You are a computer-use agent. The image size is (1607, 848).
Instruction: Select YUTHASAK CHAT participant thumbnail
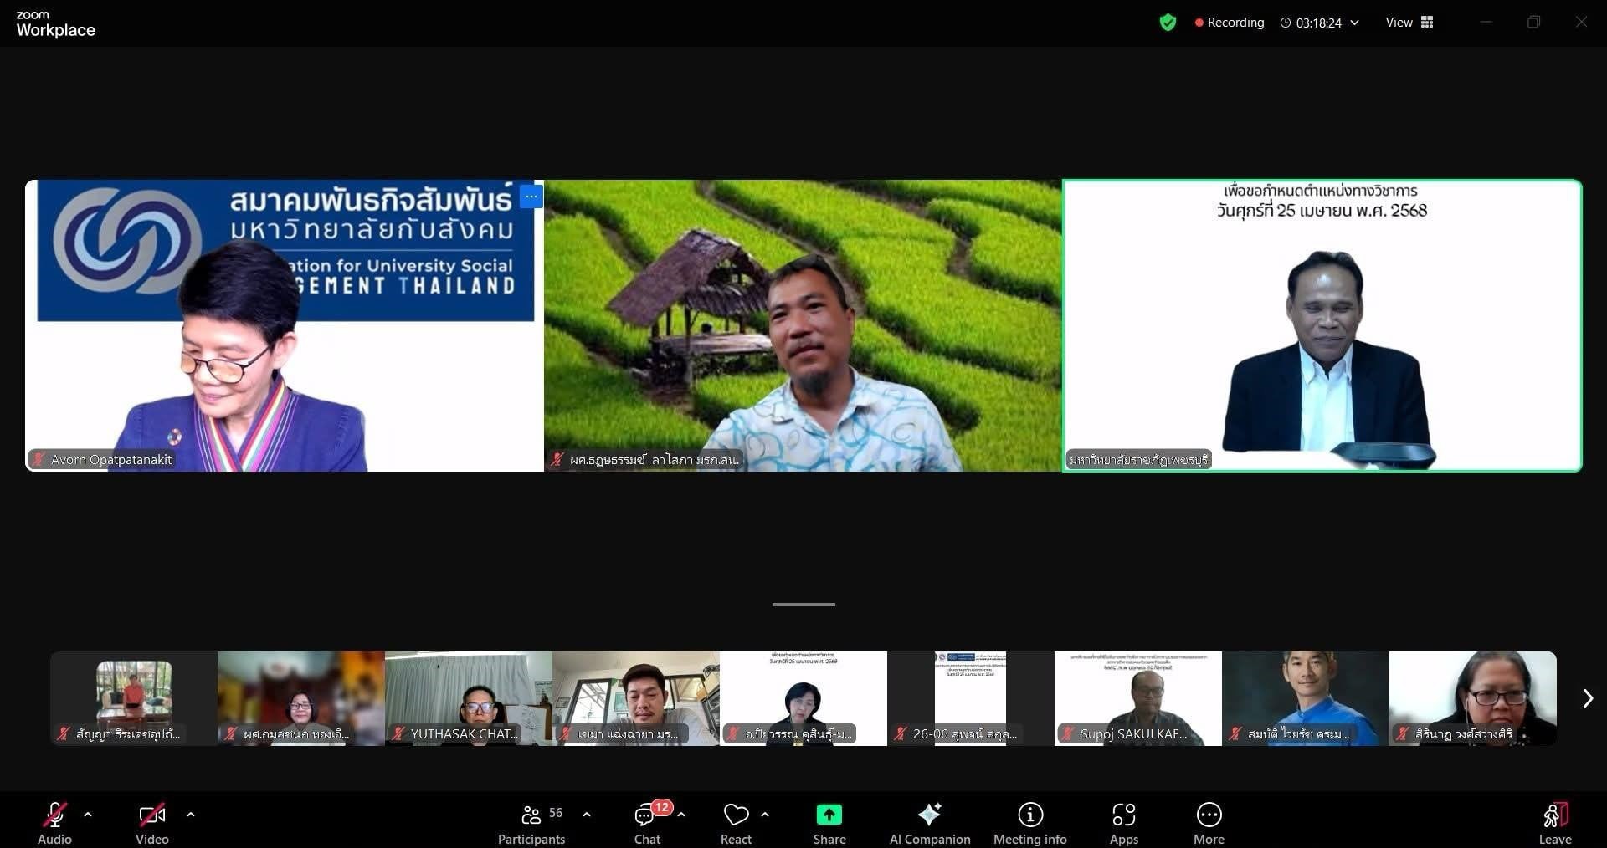[469, 698]
